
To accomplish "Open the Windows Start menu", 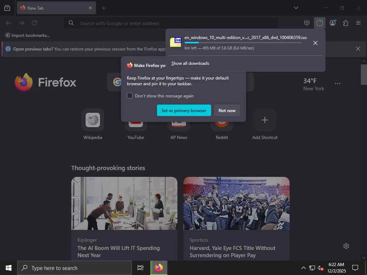I will click(x=9, y=268).
